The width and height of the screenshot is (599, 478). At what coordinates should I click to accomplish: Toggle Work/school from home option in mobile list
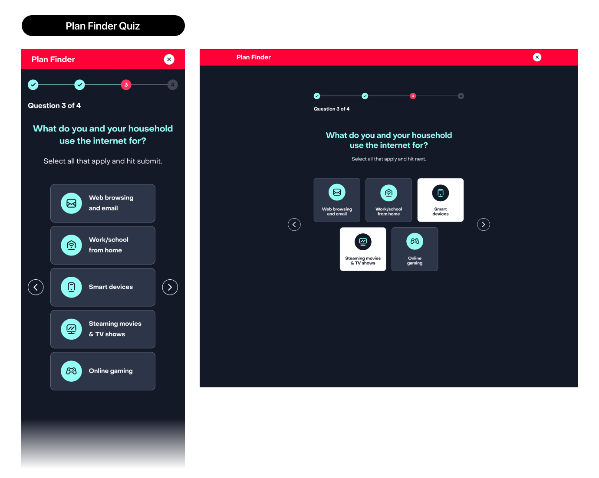pos(103,245)
